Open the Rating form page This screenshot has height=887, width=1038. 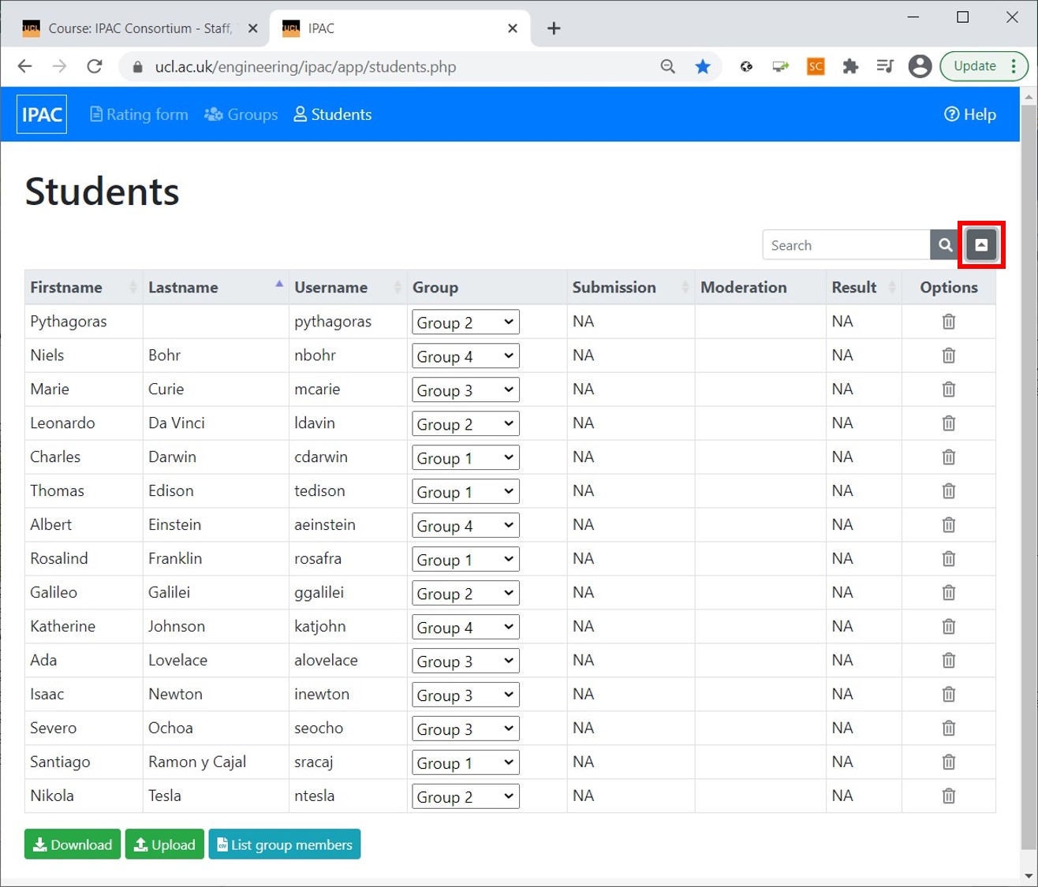click(139, 114)
